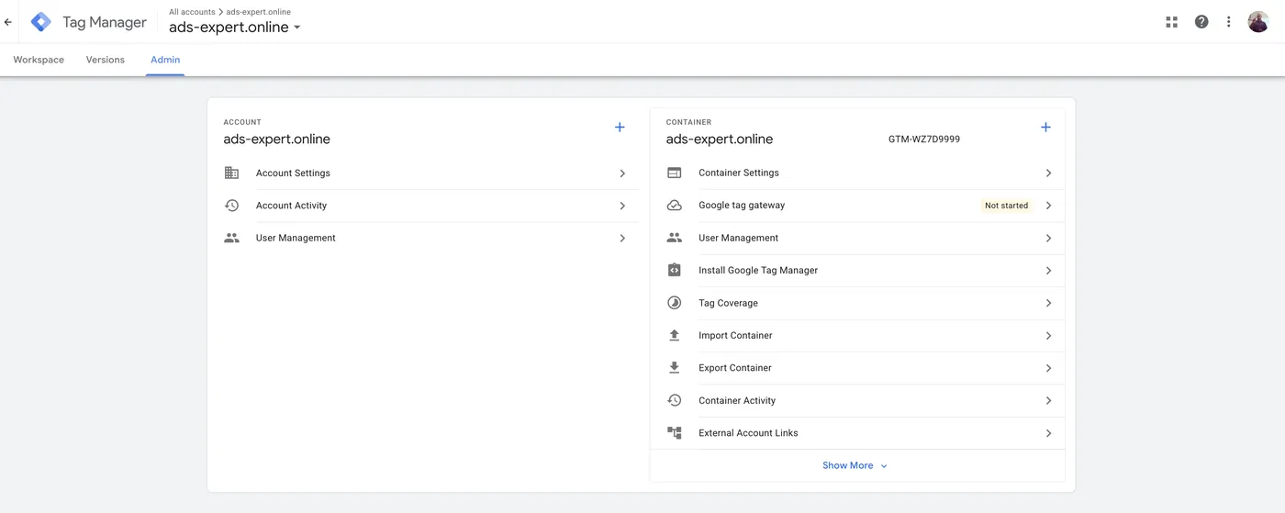Click Show More in the container panel
Viewport: 1285px width, 513px height.
pos(855,465)
